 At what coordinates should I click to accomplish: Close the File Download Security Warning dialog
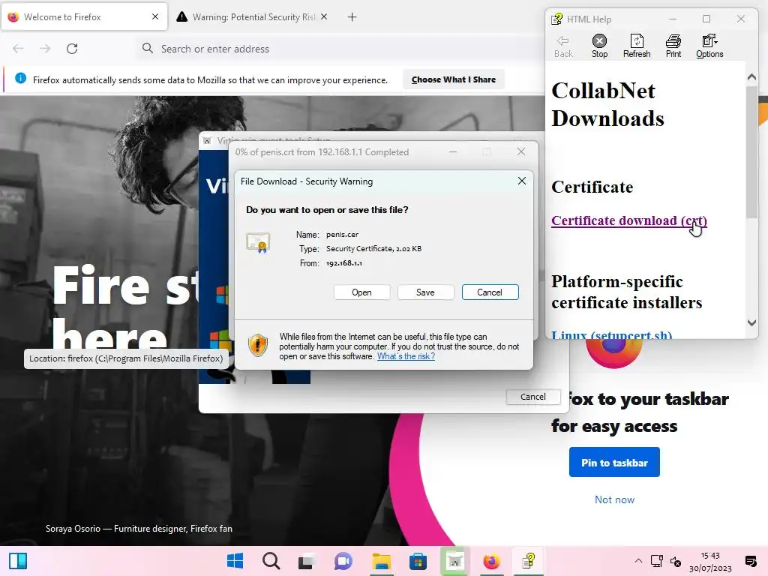pos(522,181)
